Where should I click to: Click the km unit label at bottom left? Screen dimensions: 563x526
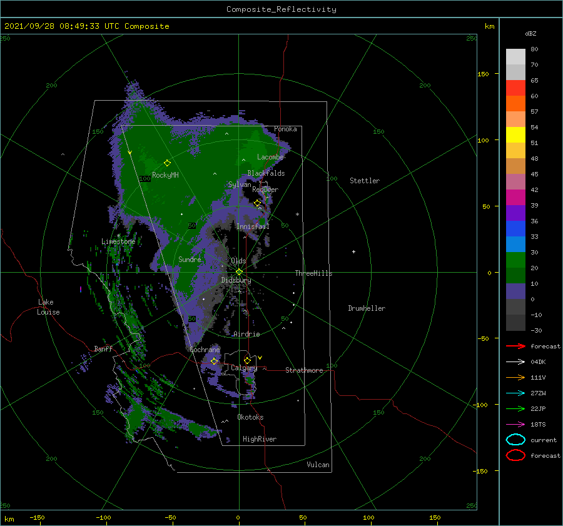click(x=9, y=519)
